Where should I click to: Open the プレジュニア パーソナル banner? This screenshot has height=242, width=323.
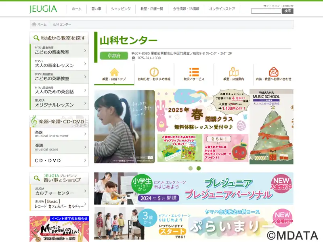pos(194,188)
